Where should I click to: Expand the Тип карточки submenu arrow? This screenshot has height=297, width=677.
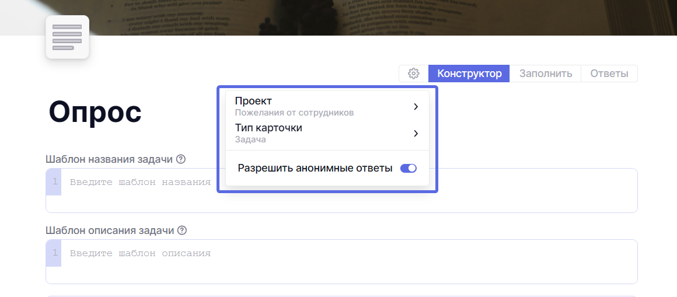416,133
